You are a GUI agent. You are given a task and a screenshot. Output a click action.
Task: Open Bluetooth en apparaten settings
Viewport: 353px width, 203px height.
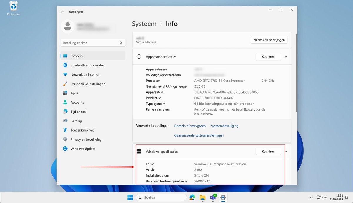(88, 65)
